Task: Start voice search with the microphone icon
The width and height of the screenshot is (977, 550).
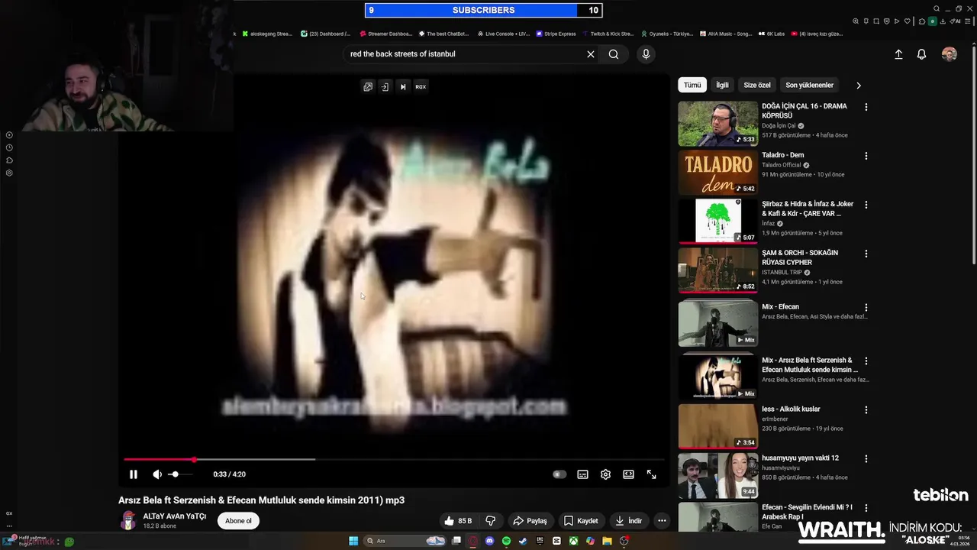Action: click(646, 54)
